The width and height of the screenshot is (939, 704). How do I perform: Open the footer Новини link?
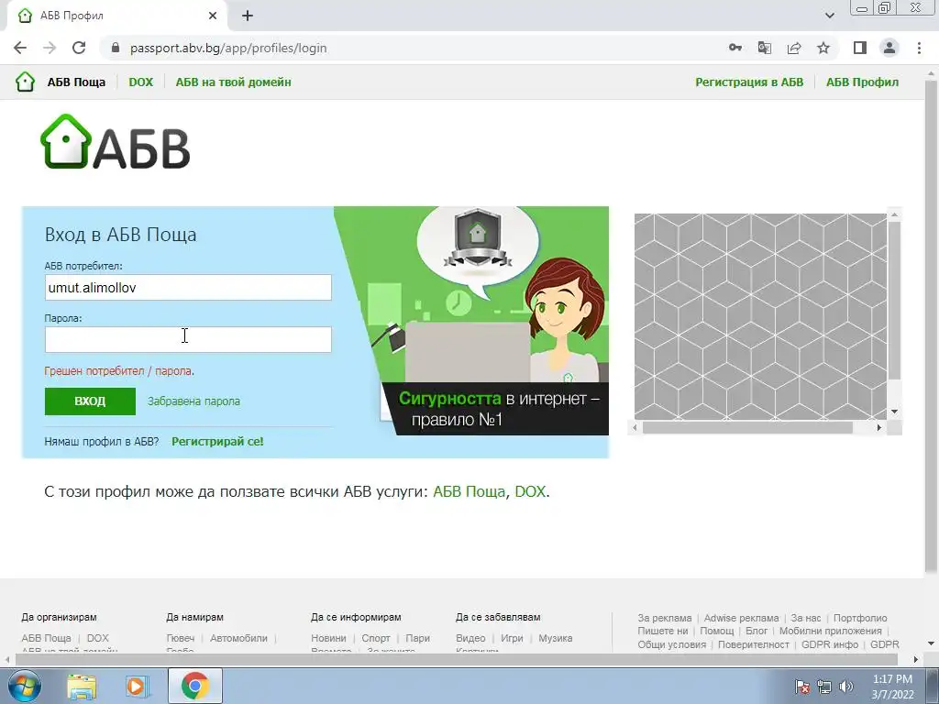(328, 638)
